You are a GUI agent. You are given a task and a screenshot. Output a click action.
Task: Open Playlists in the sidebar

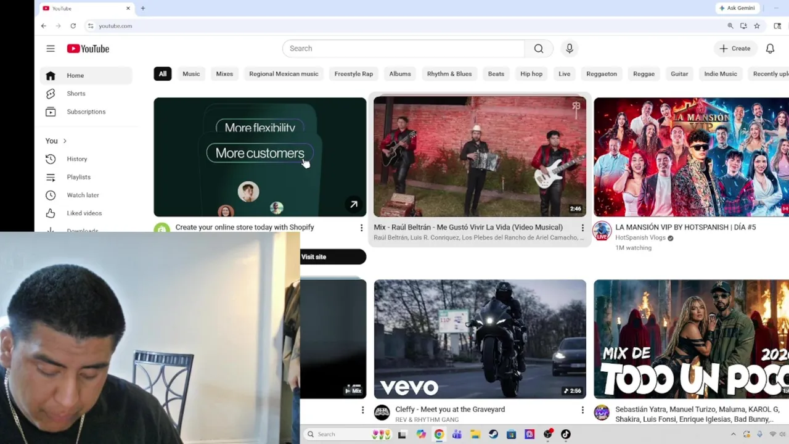point(86,177)
